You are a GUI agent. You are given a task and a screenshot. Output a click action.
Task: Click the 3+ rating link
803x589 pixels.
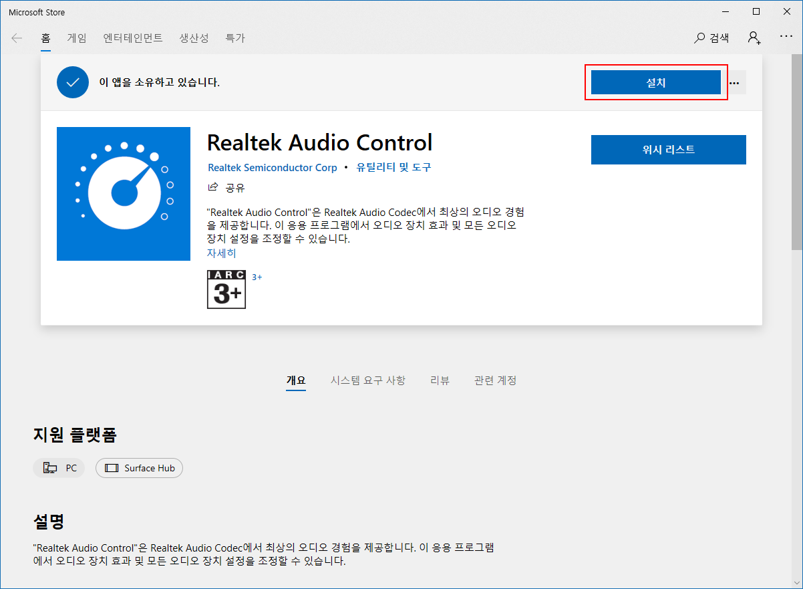257,277
